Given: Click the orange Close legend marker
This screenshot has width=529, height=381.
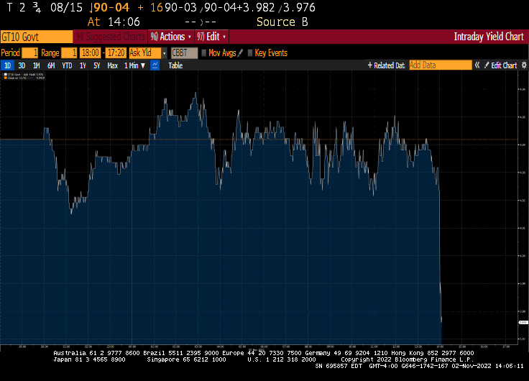Looking at the screenshot, I should (5, 78).
